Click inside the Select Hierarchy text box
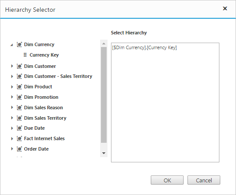Viewport: 236px width, 195px height. tap(165, 103)
